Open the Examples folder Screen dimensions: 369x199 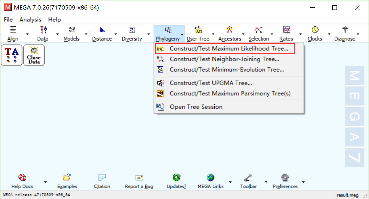pos(67,181)
